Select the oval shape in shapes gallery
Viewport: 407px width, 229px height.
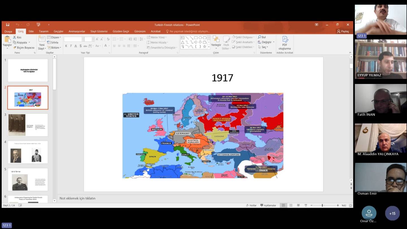coord(200,38)
